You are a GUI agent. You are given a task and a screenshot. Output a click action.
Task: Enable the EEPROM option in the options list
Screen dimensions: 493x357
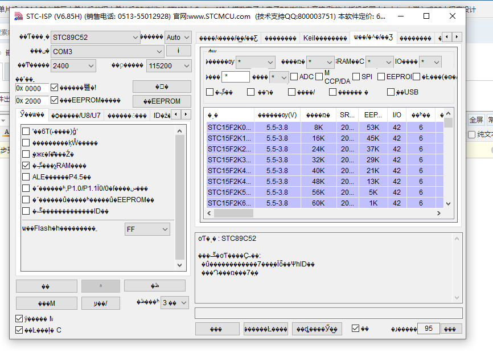coord(26,200)
